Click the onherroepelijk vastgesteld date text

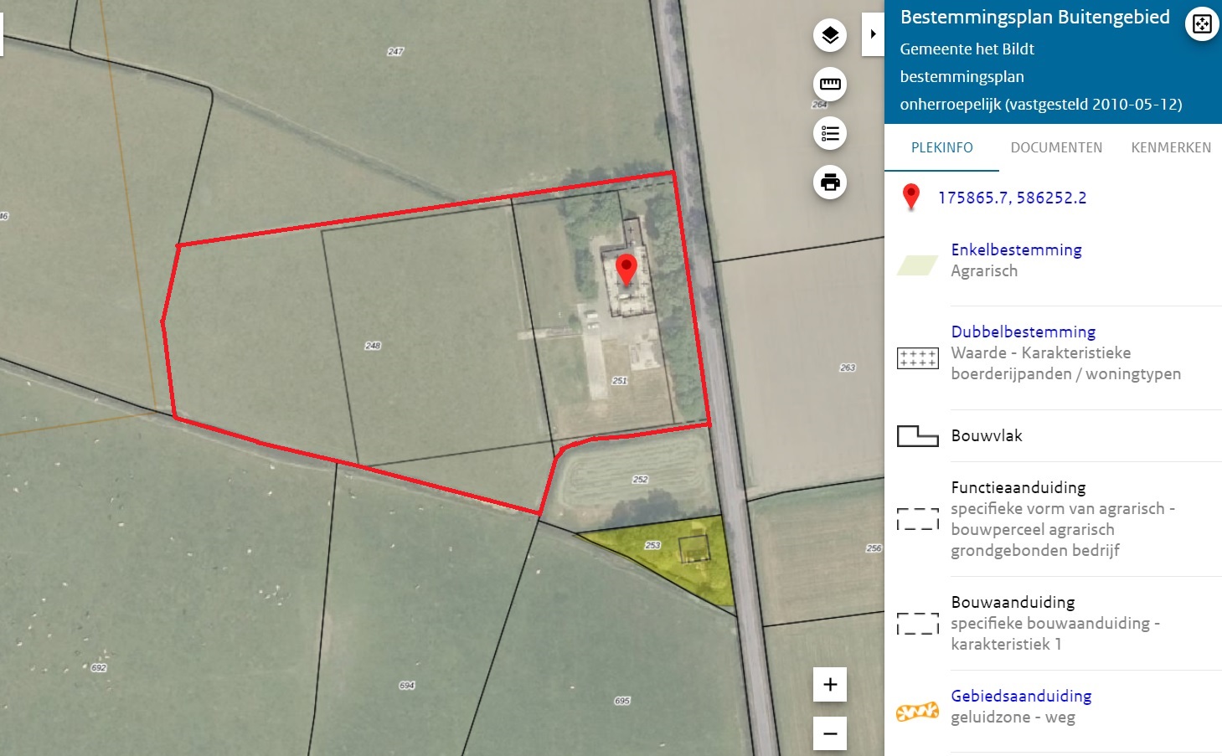point(1041,104)
